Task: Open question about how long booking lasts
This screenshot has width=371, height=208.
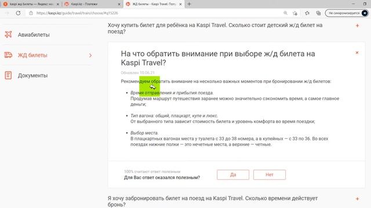Action: [213, 202]
